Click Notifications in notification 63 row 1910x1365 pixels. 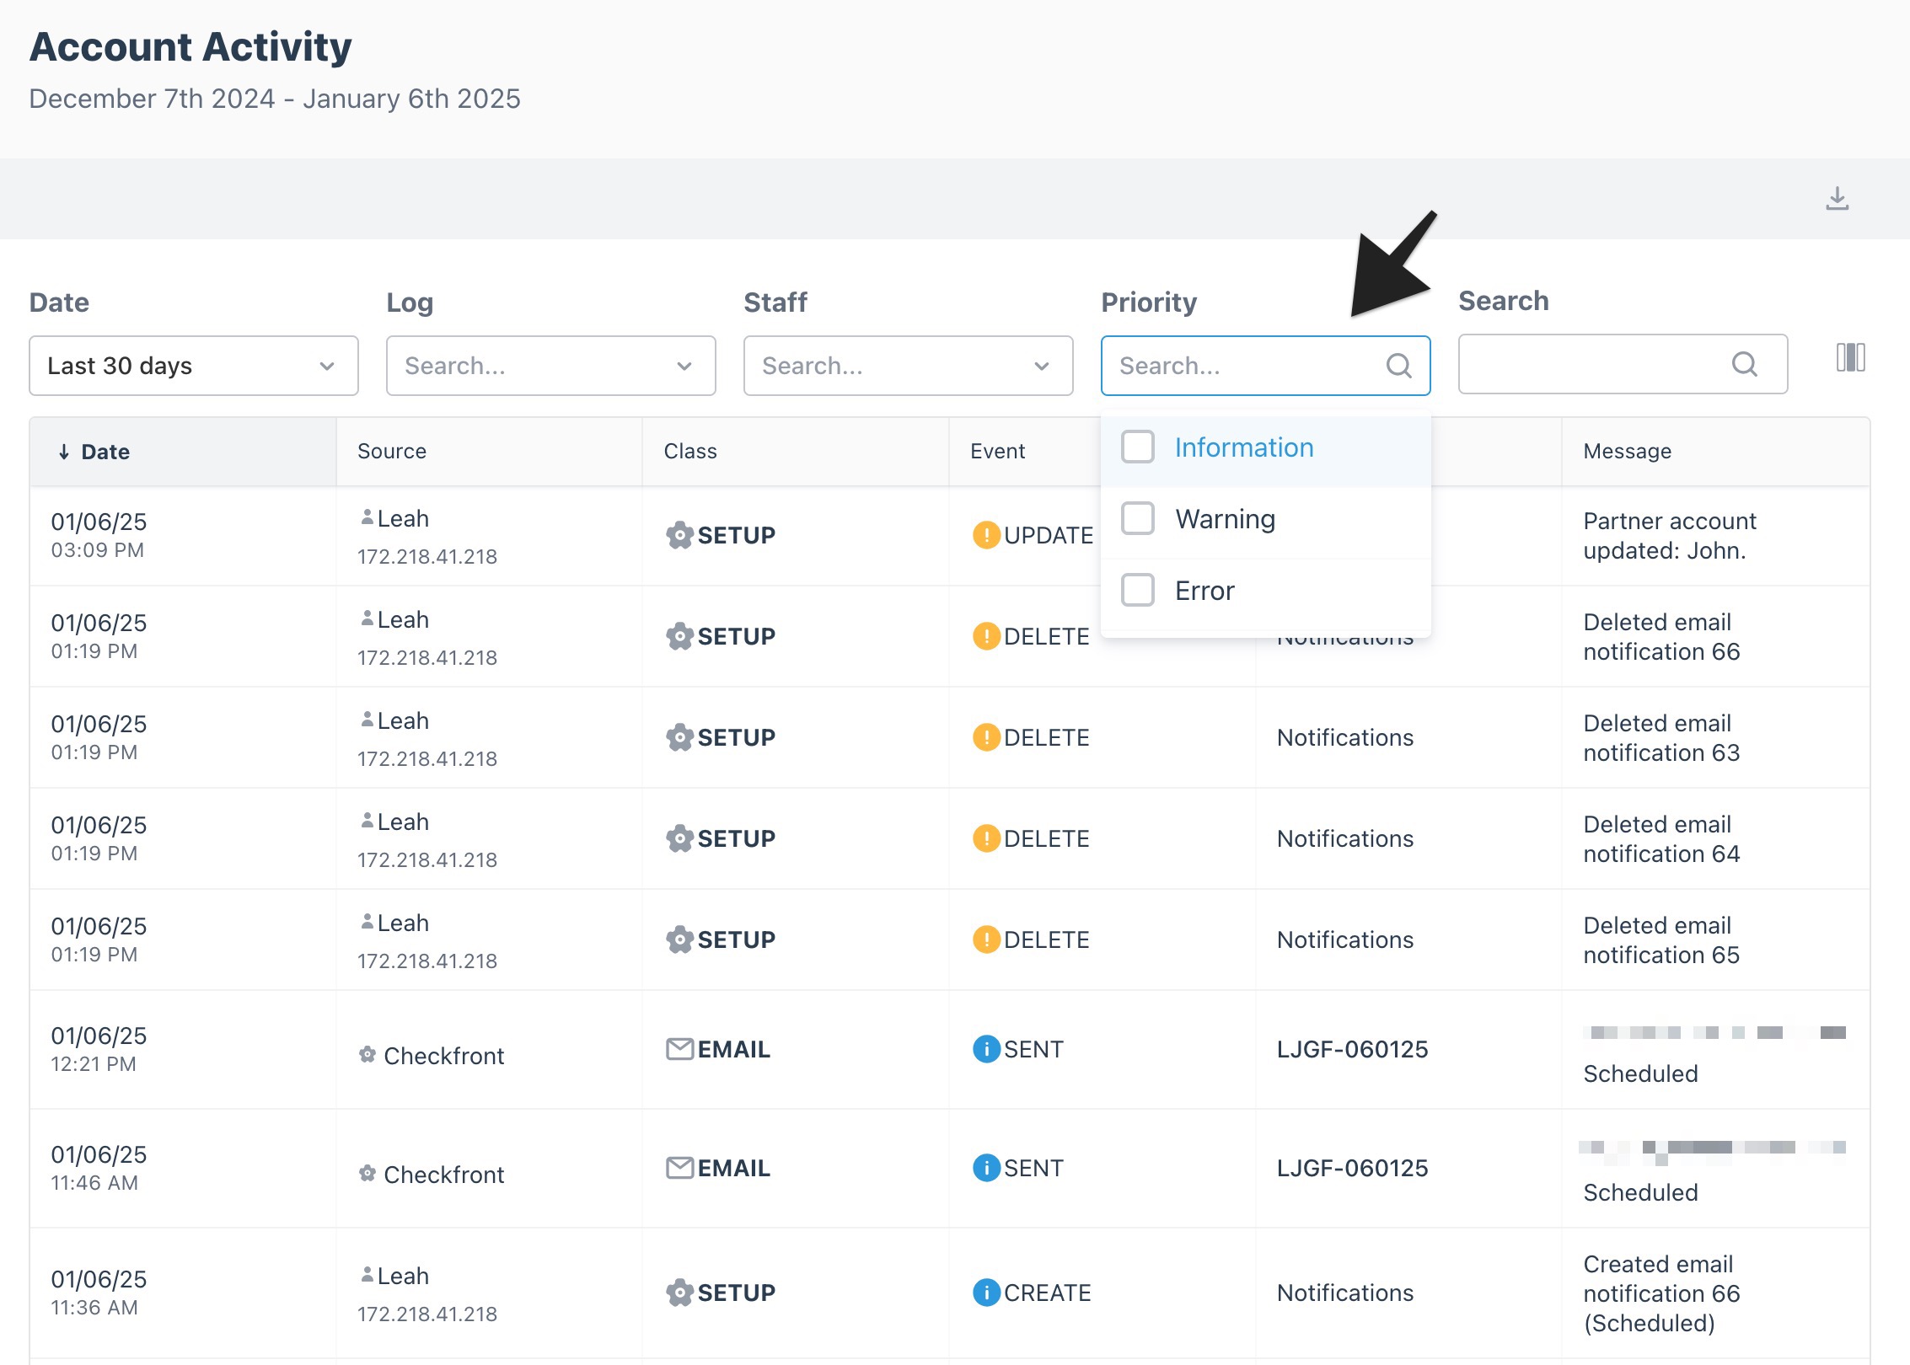[1345, 737]
